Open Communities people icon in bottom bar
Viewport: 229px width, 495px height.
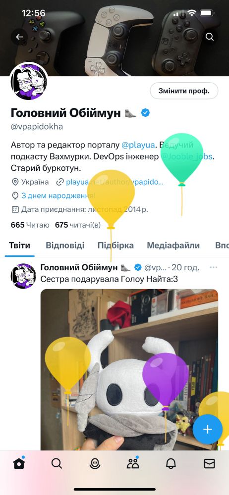coord(133,463)
